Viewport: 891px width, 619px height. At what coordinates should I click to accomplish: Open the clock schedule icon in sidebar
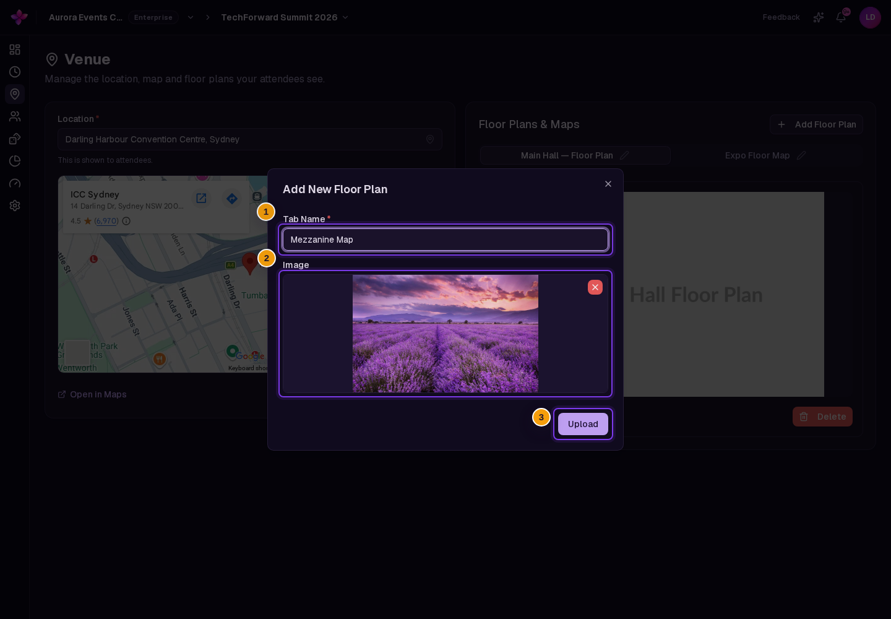tap(15, 72)
